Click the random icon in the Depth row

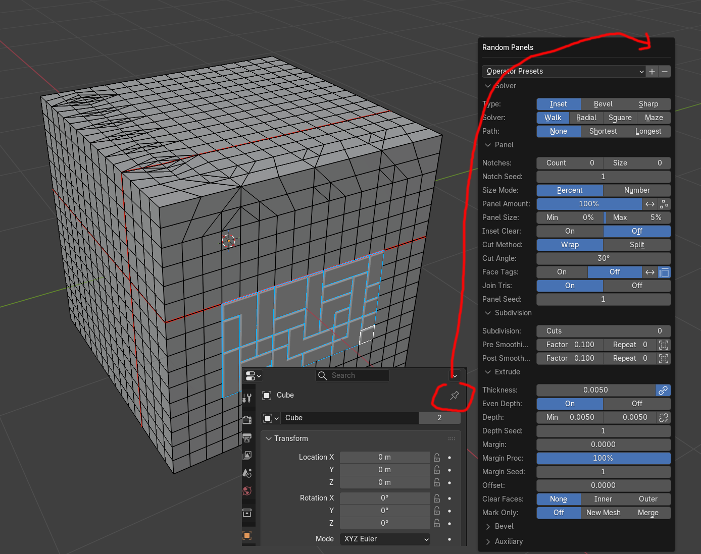[664, 417]
